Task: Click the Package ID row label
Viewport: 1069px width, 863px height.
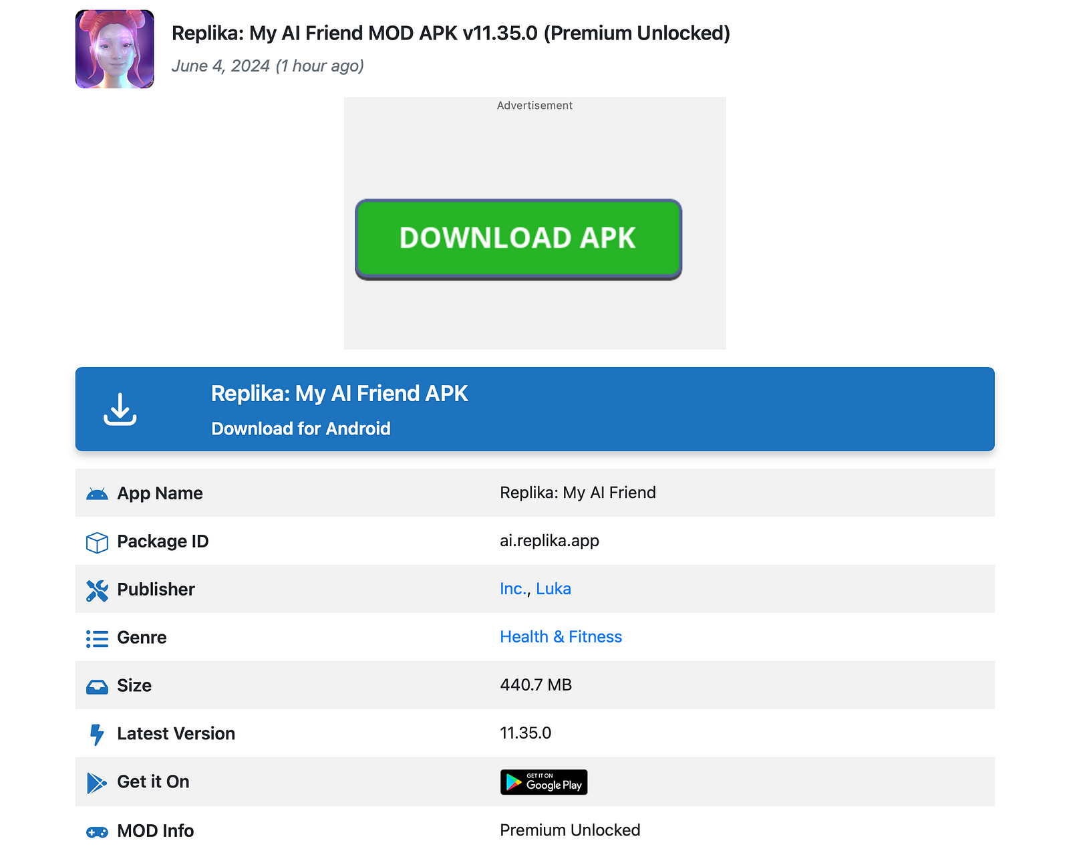Action: pos(162,541)
